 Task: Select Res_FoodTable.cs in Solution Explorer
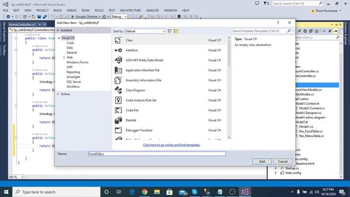[x=311, y=131]
